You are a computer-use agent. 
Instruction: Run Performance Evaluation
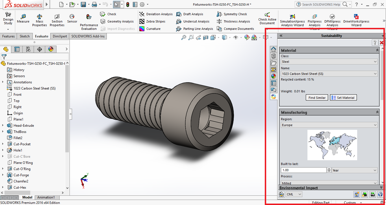[89, 22]
